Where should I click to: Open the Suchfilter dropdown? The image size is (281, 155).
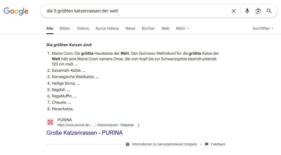(263, 28)
